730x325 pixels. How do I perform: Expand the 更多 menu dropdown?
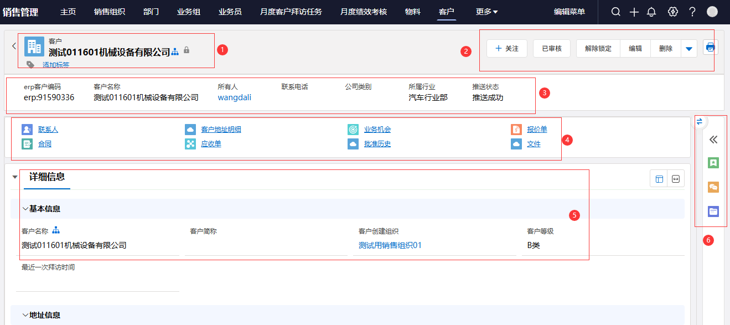(x=486, y=12)
